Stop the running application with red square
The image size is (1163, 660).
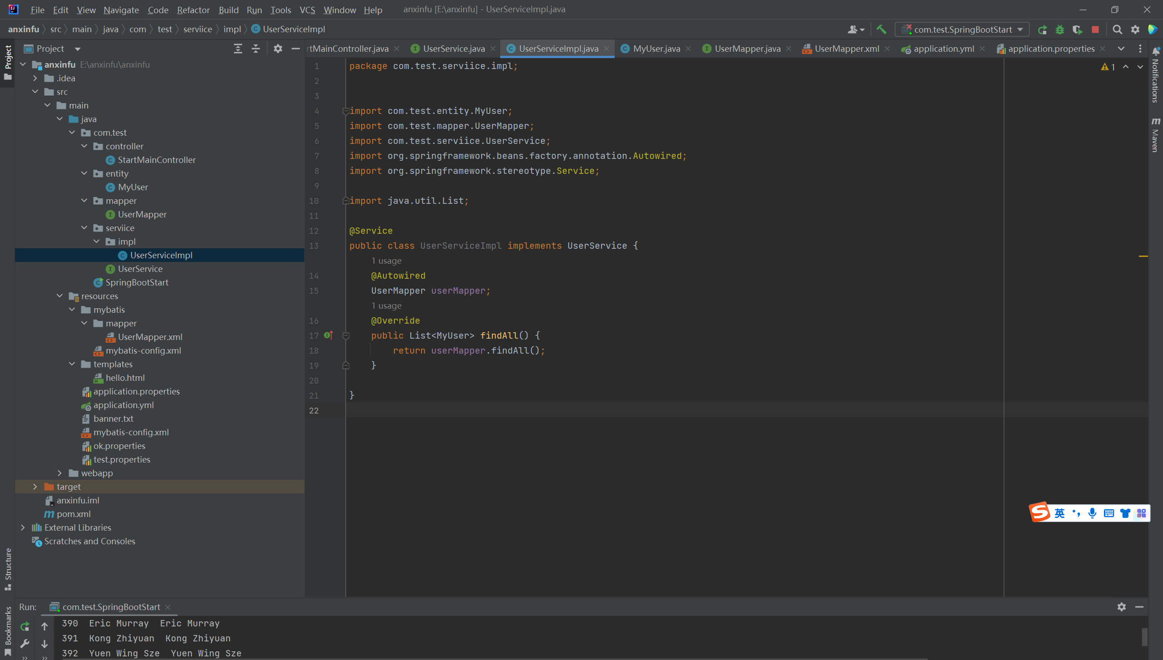point(1095,30)
